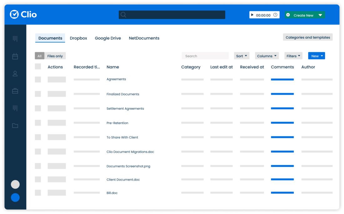Screen dimensions: 344x214
Task: Switch to the Dropbox tab
Action: pos(78,38)
